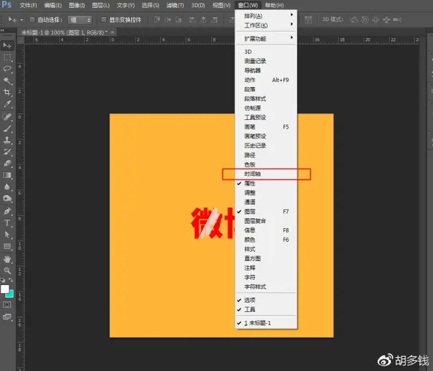Viewport: 433px width, 371px height.
Task: Choose 通道 menu entry
Action: click(x=266, y=202)
